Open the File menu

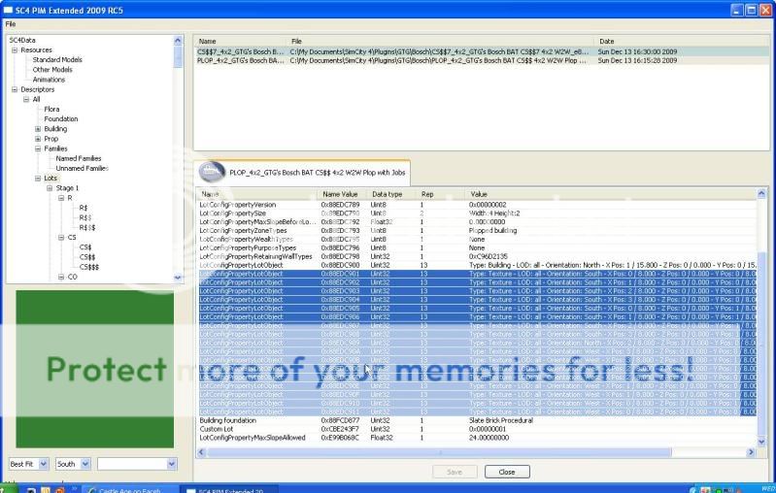pos(11,23)
